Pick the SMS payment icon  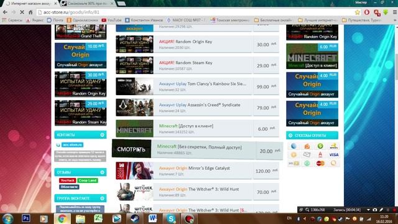point(294,163)
